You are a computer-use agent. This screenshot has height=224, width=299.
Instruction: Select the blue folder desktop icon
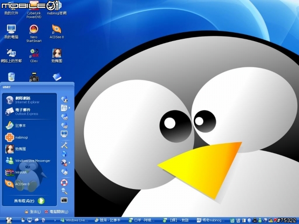pyautogui.click(x=57, y=77)
